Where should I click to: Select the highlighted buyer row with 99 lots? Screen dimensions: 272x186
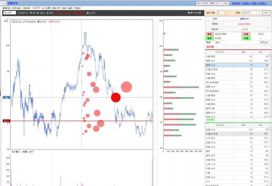[237, 65]
